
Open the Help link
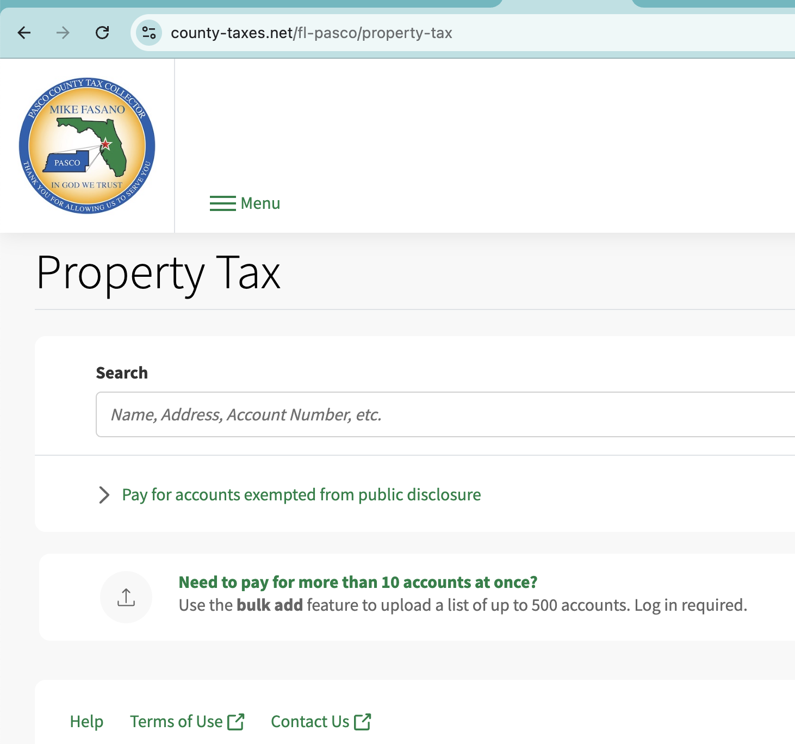pos(86,721)
